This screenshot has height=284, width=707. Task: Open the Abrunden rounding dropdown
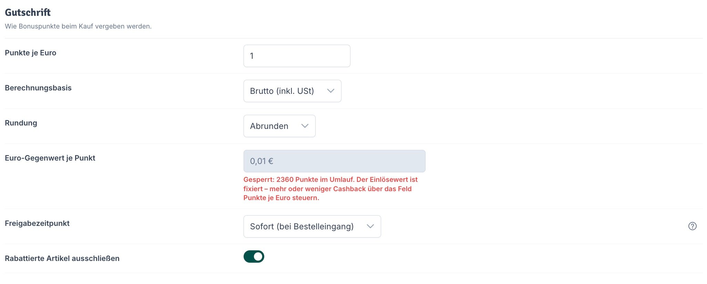[x=279, y=126]
